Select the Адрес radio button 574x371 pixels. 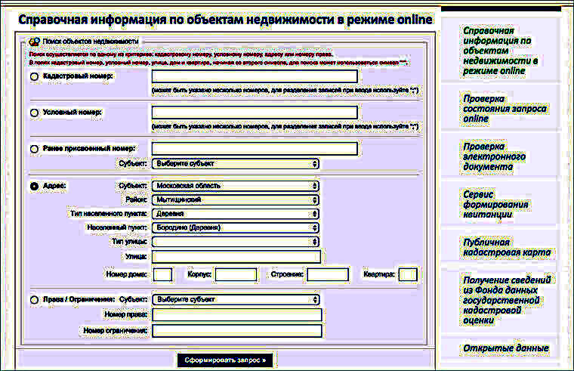pyautogui.click(x=34, y=186)
